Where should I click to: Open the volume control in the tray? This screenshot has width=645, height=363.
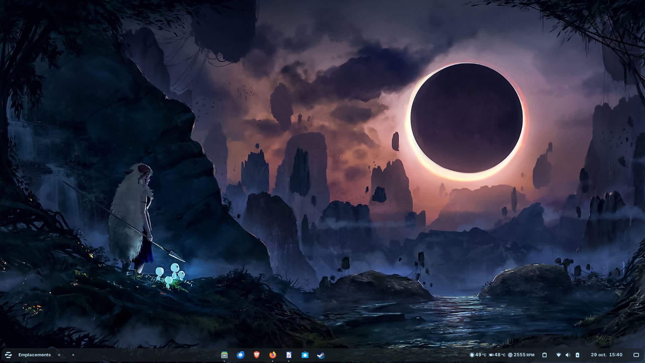[x=568, y=355]
